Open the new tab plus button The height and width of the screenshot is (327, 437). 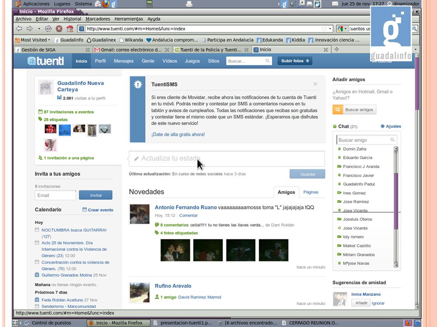tap(337, 49)
